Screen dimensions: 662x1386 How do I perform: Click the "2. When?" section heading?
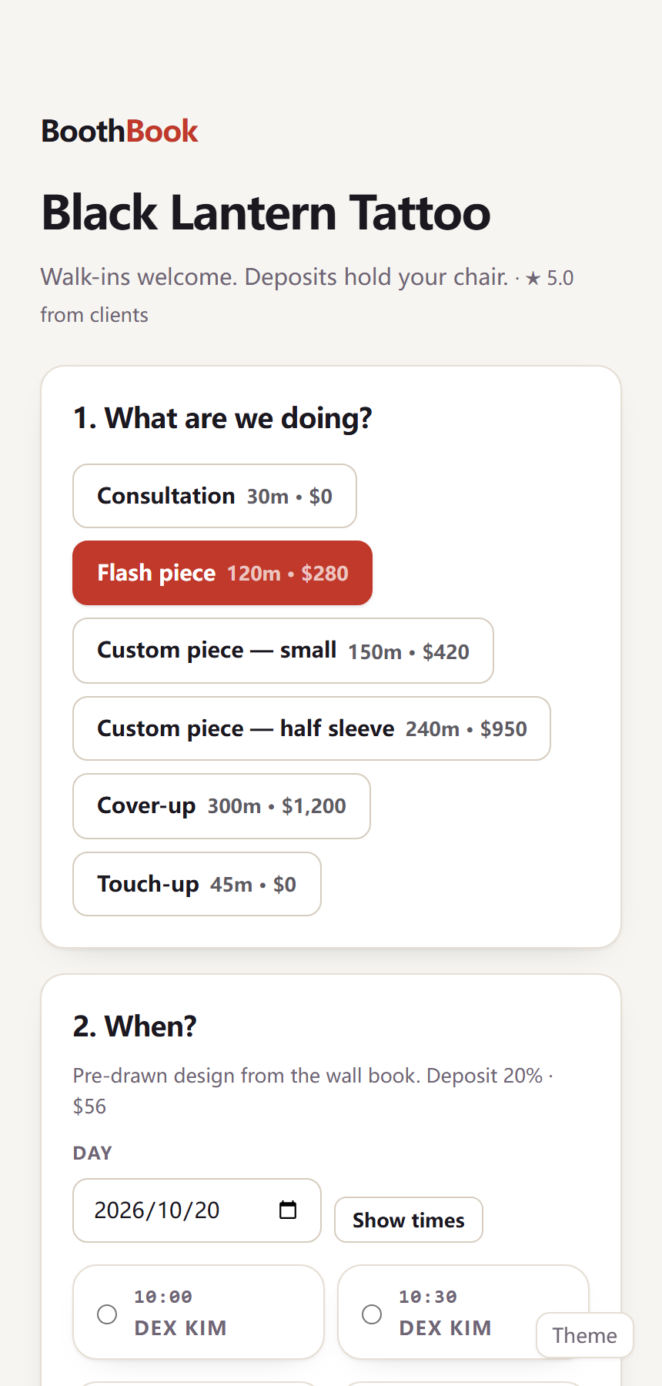(135, 1026)
